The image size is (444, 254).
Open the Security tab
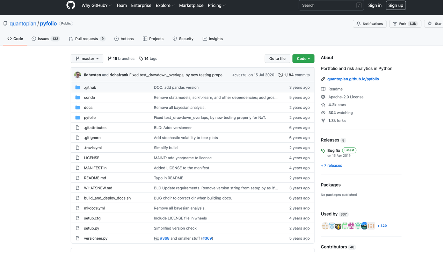[x=183, y=39]
